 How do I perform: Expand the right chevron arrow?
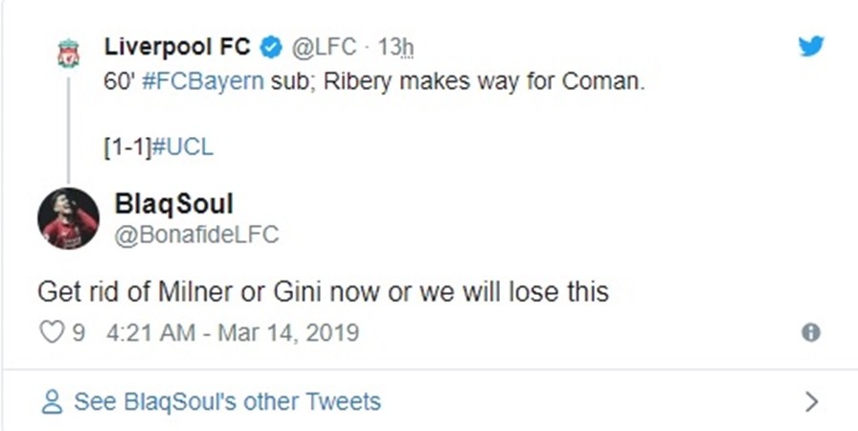[811, 401]
